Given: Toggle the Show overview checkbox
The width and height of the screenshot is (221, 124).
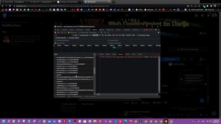Looking at the screenshot, I should pos(55,43).
